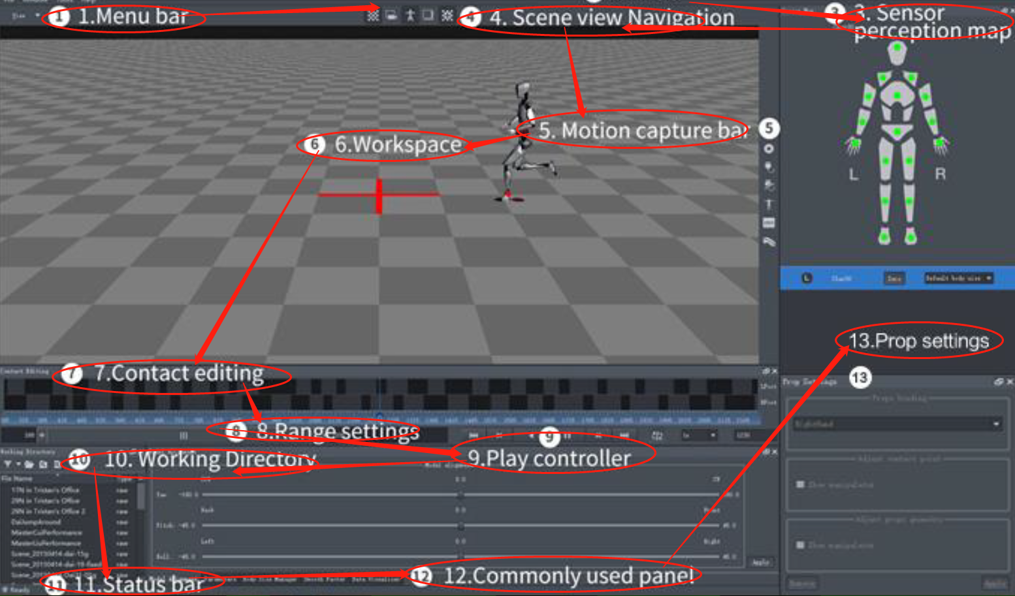Jump to the last frame

tap(624, 435)
